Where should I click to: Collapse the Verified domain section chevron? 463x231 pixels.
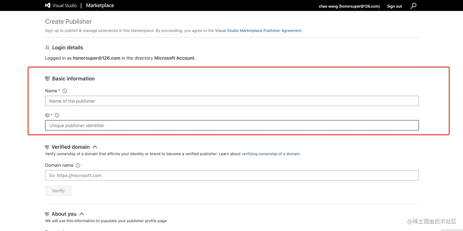tap(95, 147)
